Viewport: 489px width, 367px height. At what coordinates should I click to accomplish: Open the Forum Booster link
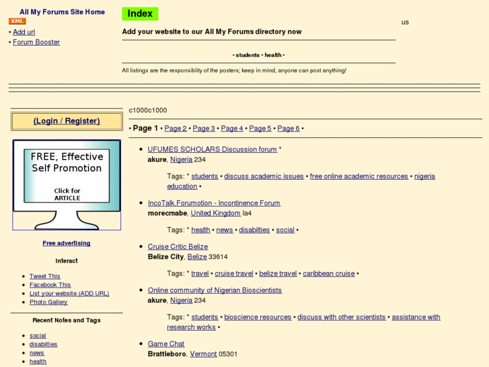[x=36, y=42]
